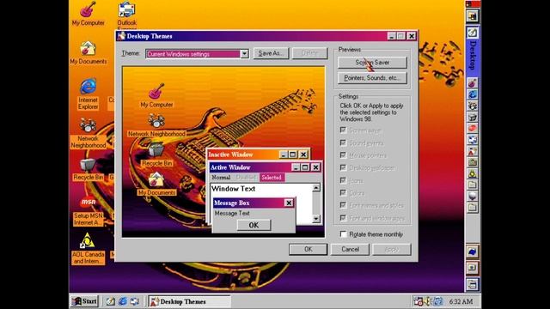Click the Save As... button

click(271, 53)
